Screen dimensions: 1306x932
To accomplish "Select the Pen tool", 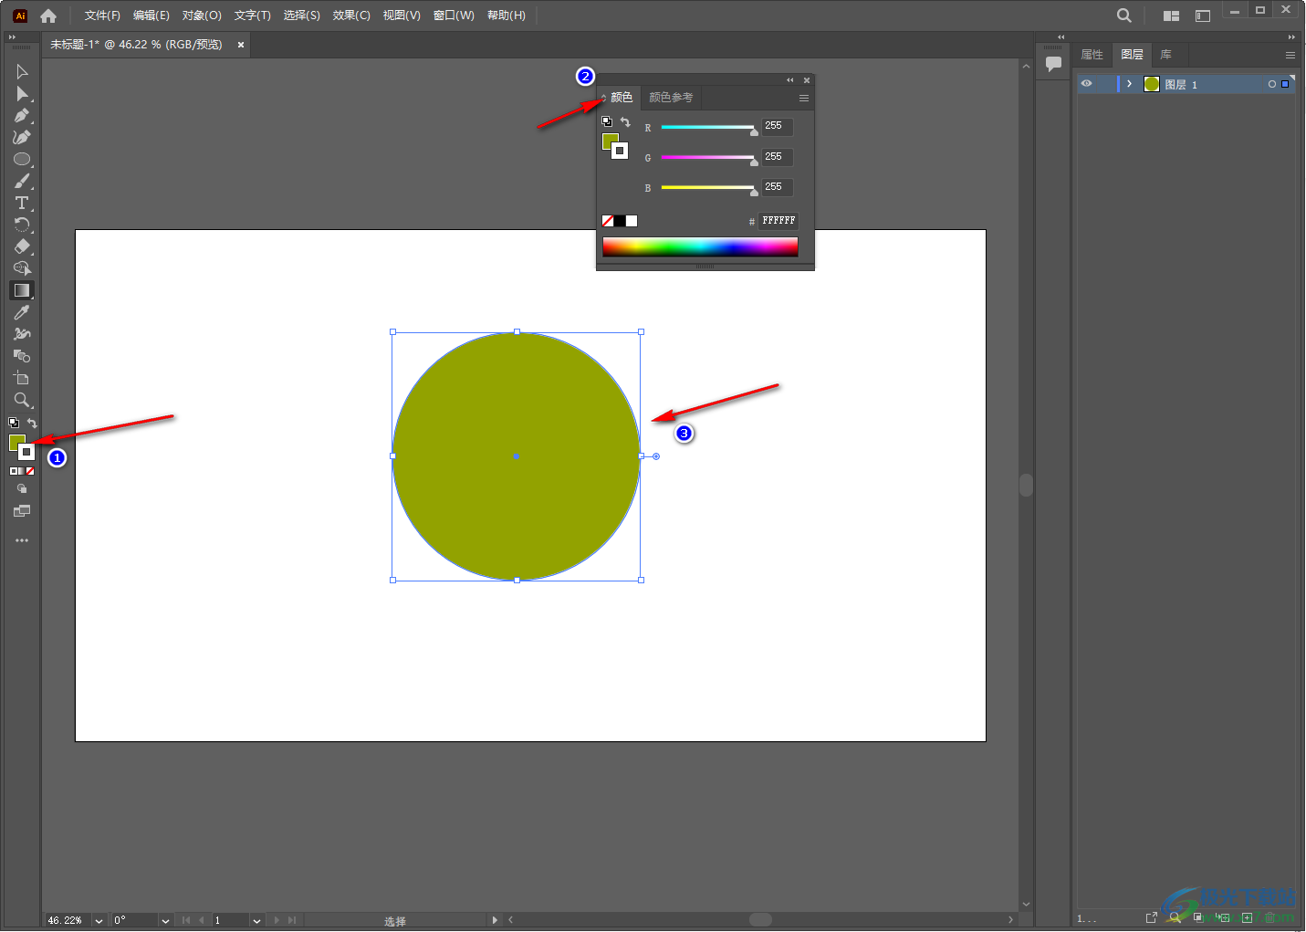I will pos(22,115).
